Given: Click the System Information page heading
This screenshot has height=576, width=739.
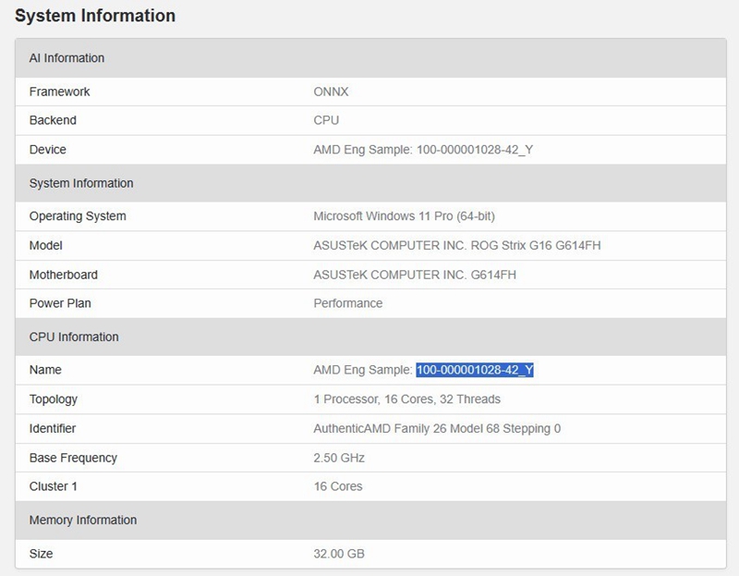Looking at the screenshot, I should [x=95, y=16].
